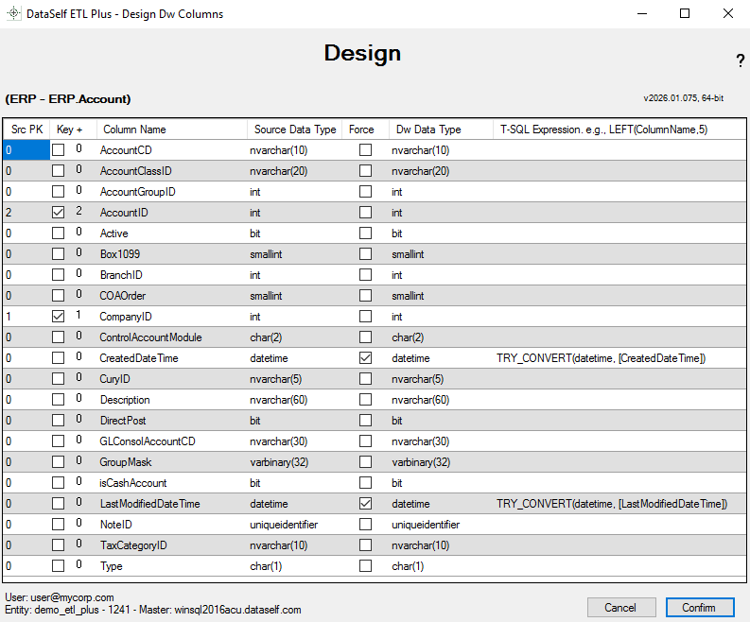Uncheck the Key checkbox for AccountID
The width and height of the screenshot is (750, 622).
(x=59, y=213)
